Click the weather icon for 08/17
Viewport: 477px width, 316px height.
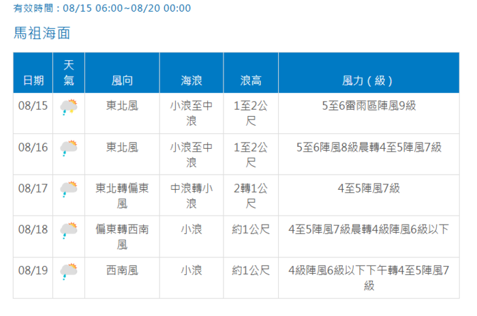pos(69,189)
